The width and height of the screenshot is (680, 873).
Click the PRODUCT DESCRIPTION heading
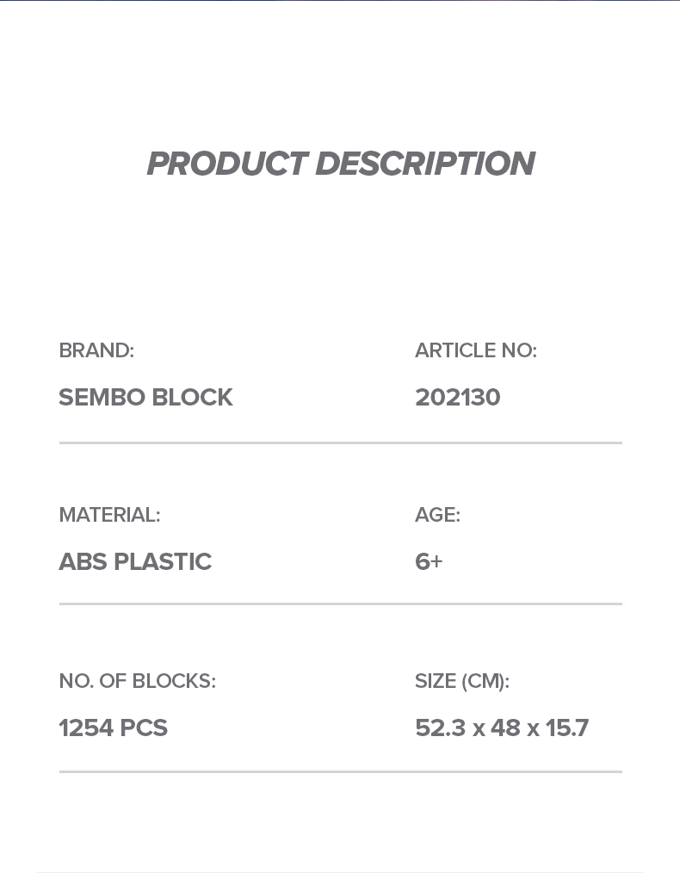pos(341,163)
